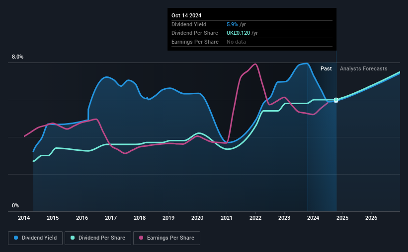Click the 2017 x-axis label
Screen dimensions: 408x252
click(111, 218)
